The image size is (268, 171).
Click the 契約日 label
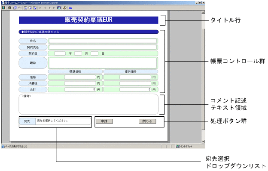(33, 53)
